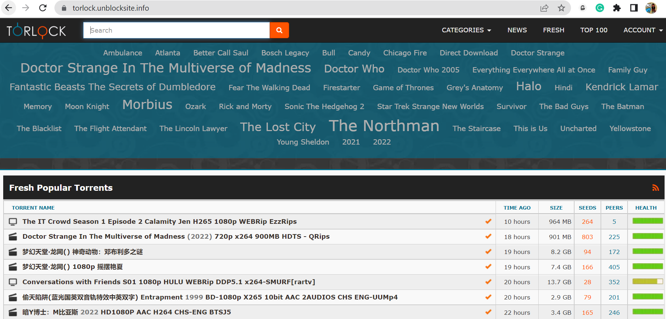Click the Grammarly extension icon
This screenshot has width=666, height=319.
[600, 8]
